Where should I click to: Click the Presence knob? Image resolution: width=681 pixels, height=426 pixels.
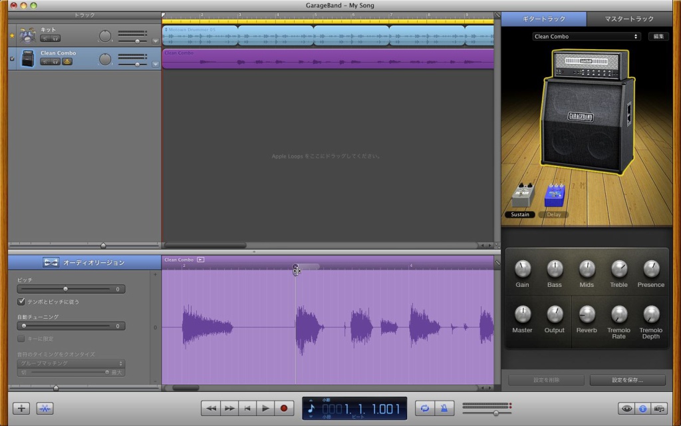tap(651, 269)
